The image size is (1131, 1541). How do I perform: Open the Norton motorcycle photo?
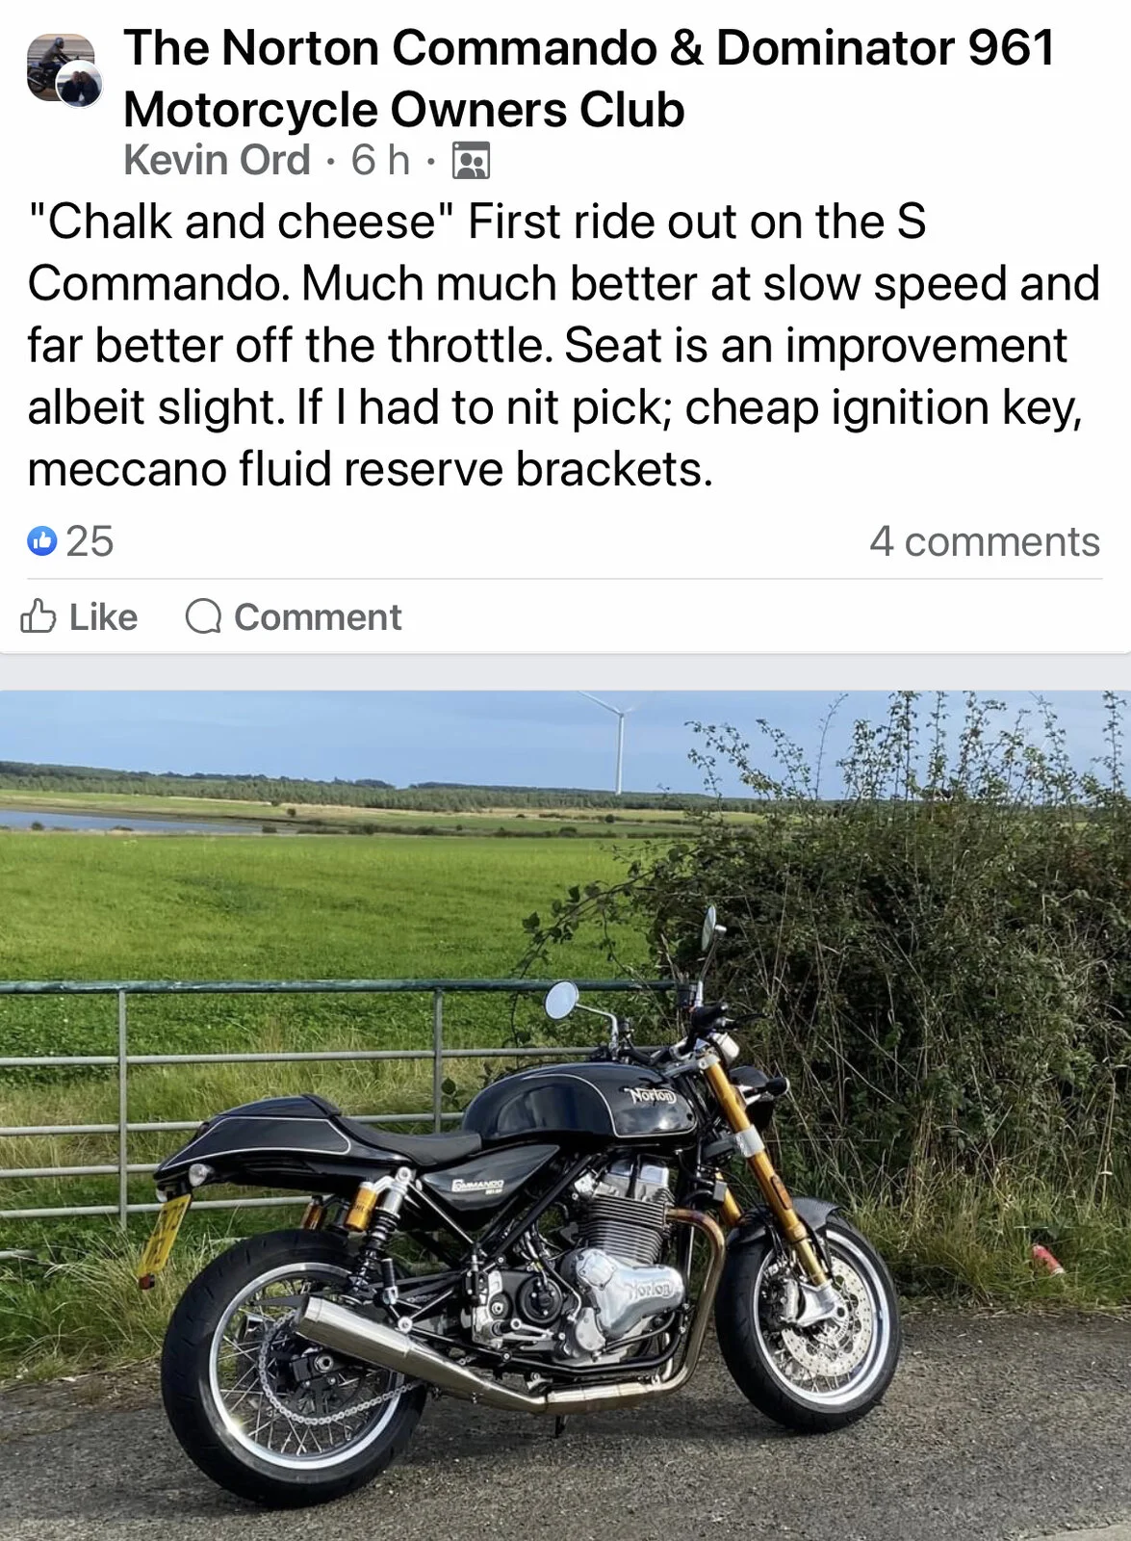pos(565,1115)
